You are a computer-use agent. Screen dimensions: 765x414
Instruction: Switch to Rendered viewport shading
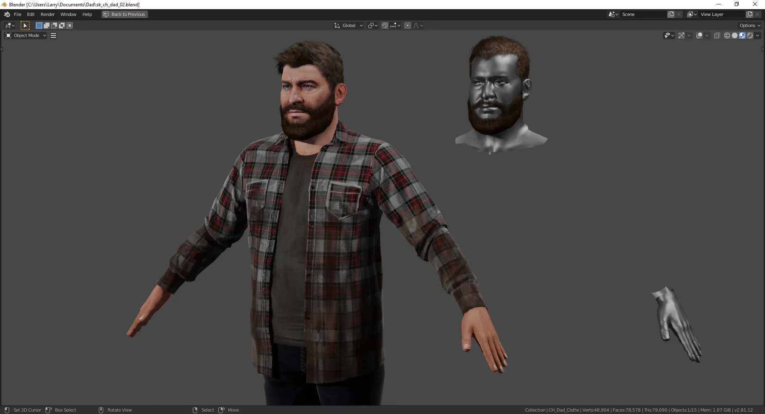click(x=750, y=35)
